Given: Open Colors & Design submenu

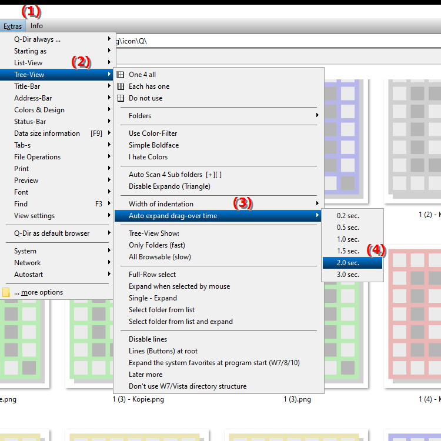Looking at the screenshot, I should pos(57,110).
